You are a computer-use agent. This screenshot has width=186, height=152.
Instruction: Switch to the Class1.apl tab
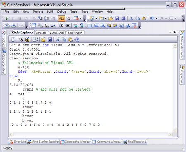point(57,33)
